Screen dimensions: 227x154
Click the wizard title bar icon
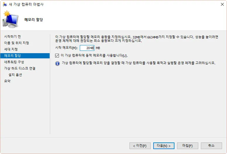[x=5, y=4]
